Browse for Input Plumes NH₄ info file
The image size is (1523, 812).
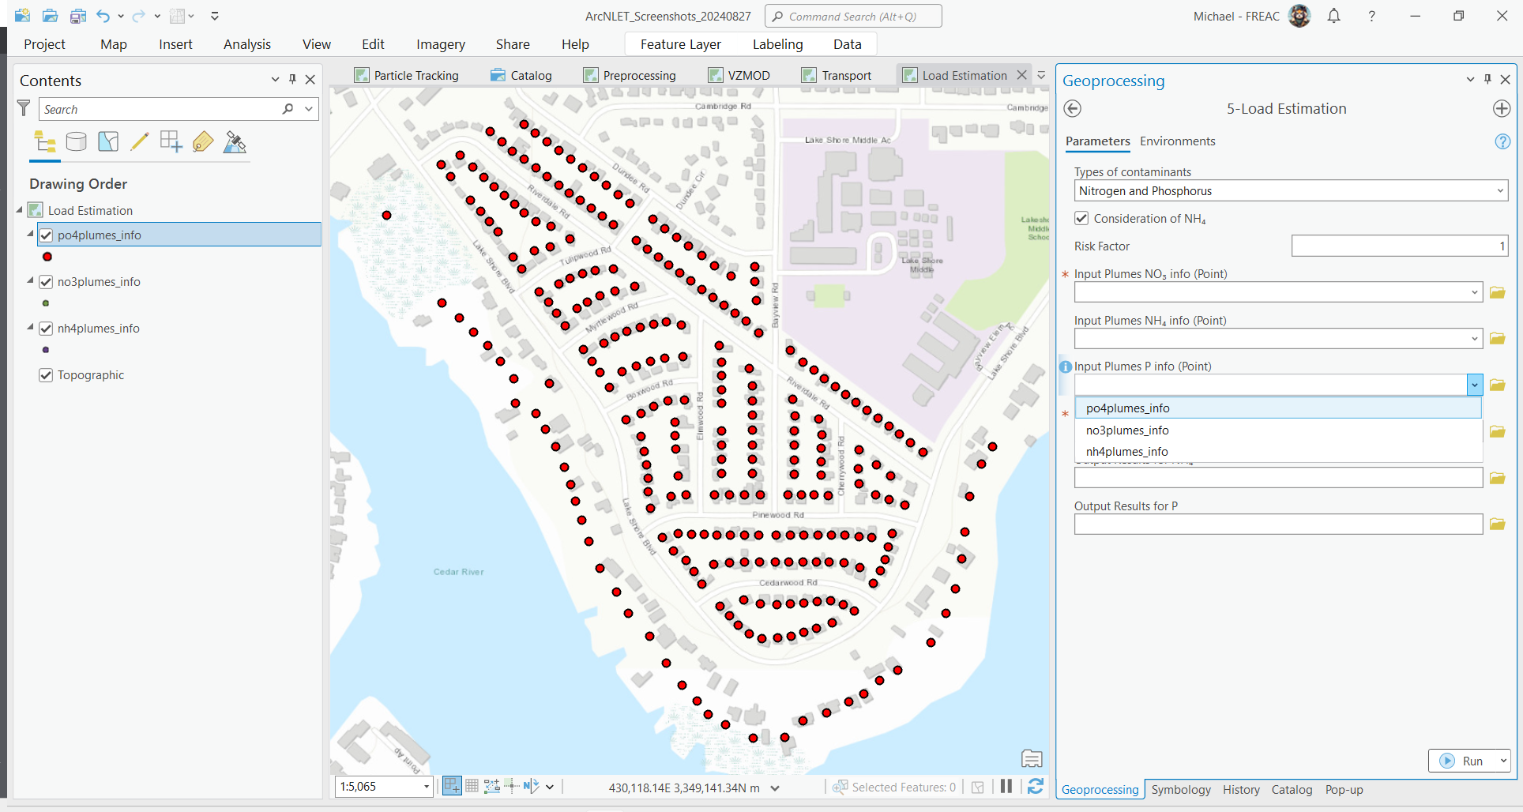[x=1497, y=339]
